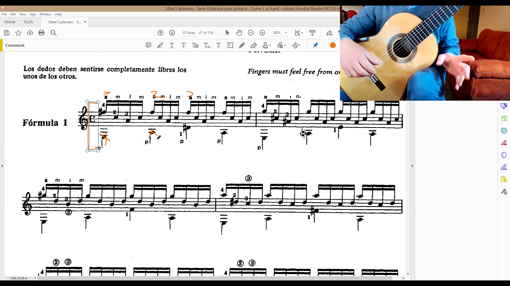The height and width of the screenshot is (286, 510).
Task: Select the eraser tool
Action: click(254, 45)
